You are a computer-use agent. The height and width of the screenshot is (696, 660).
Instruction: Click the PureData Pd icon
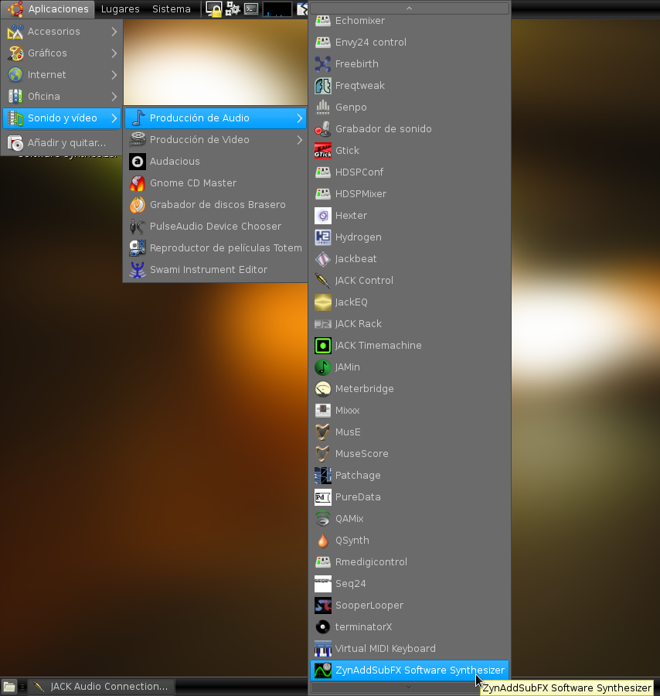pos(323,497)
